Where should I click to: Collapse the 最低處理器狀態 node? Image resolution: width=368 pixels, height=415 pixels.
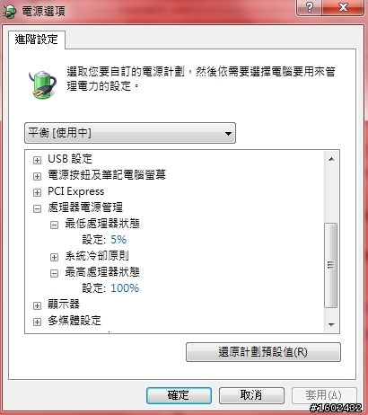coord(54,225)
